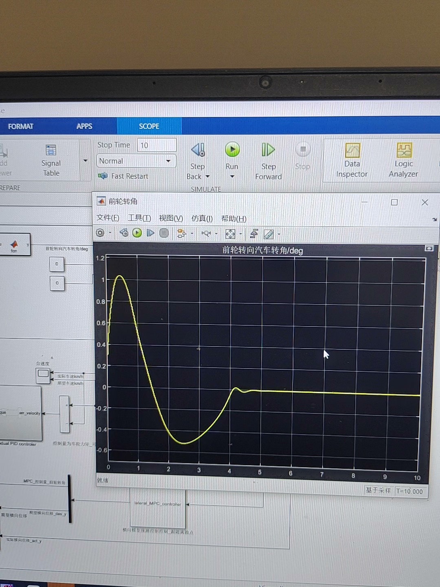
Task: Open the Logic Analyzer
Action: pyautogui.click(x=403, y=160)
